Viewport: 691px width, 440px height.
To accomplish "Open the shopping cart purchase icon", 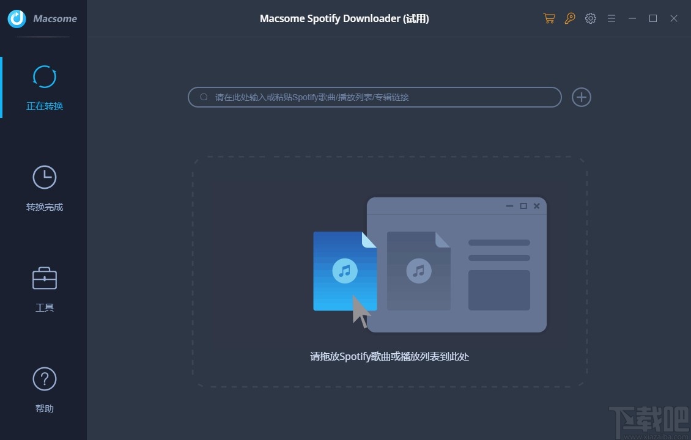I will [x=549, y=18].
